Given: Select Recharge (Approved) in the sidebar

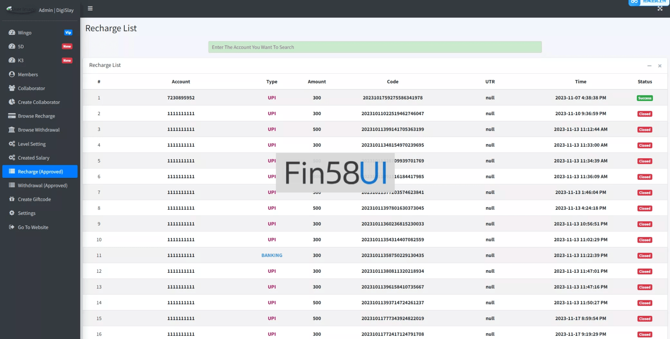Looking at the screenshot, I should 40,171.
